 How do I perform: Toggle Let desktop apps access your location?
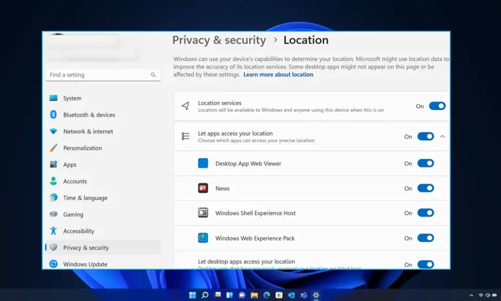pyautogui.click(x=426, y=264)
